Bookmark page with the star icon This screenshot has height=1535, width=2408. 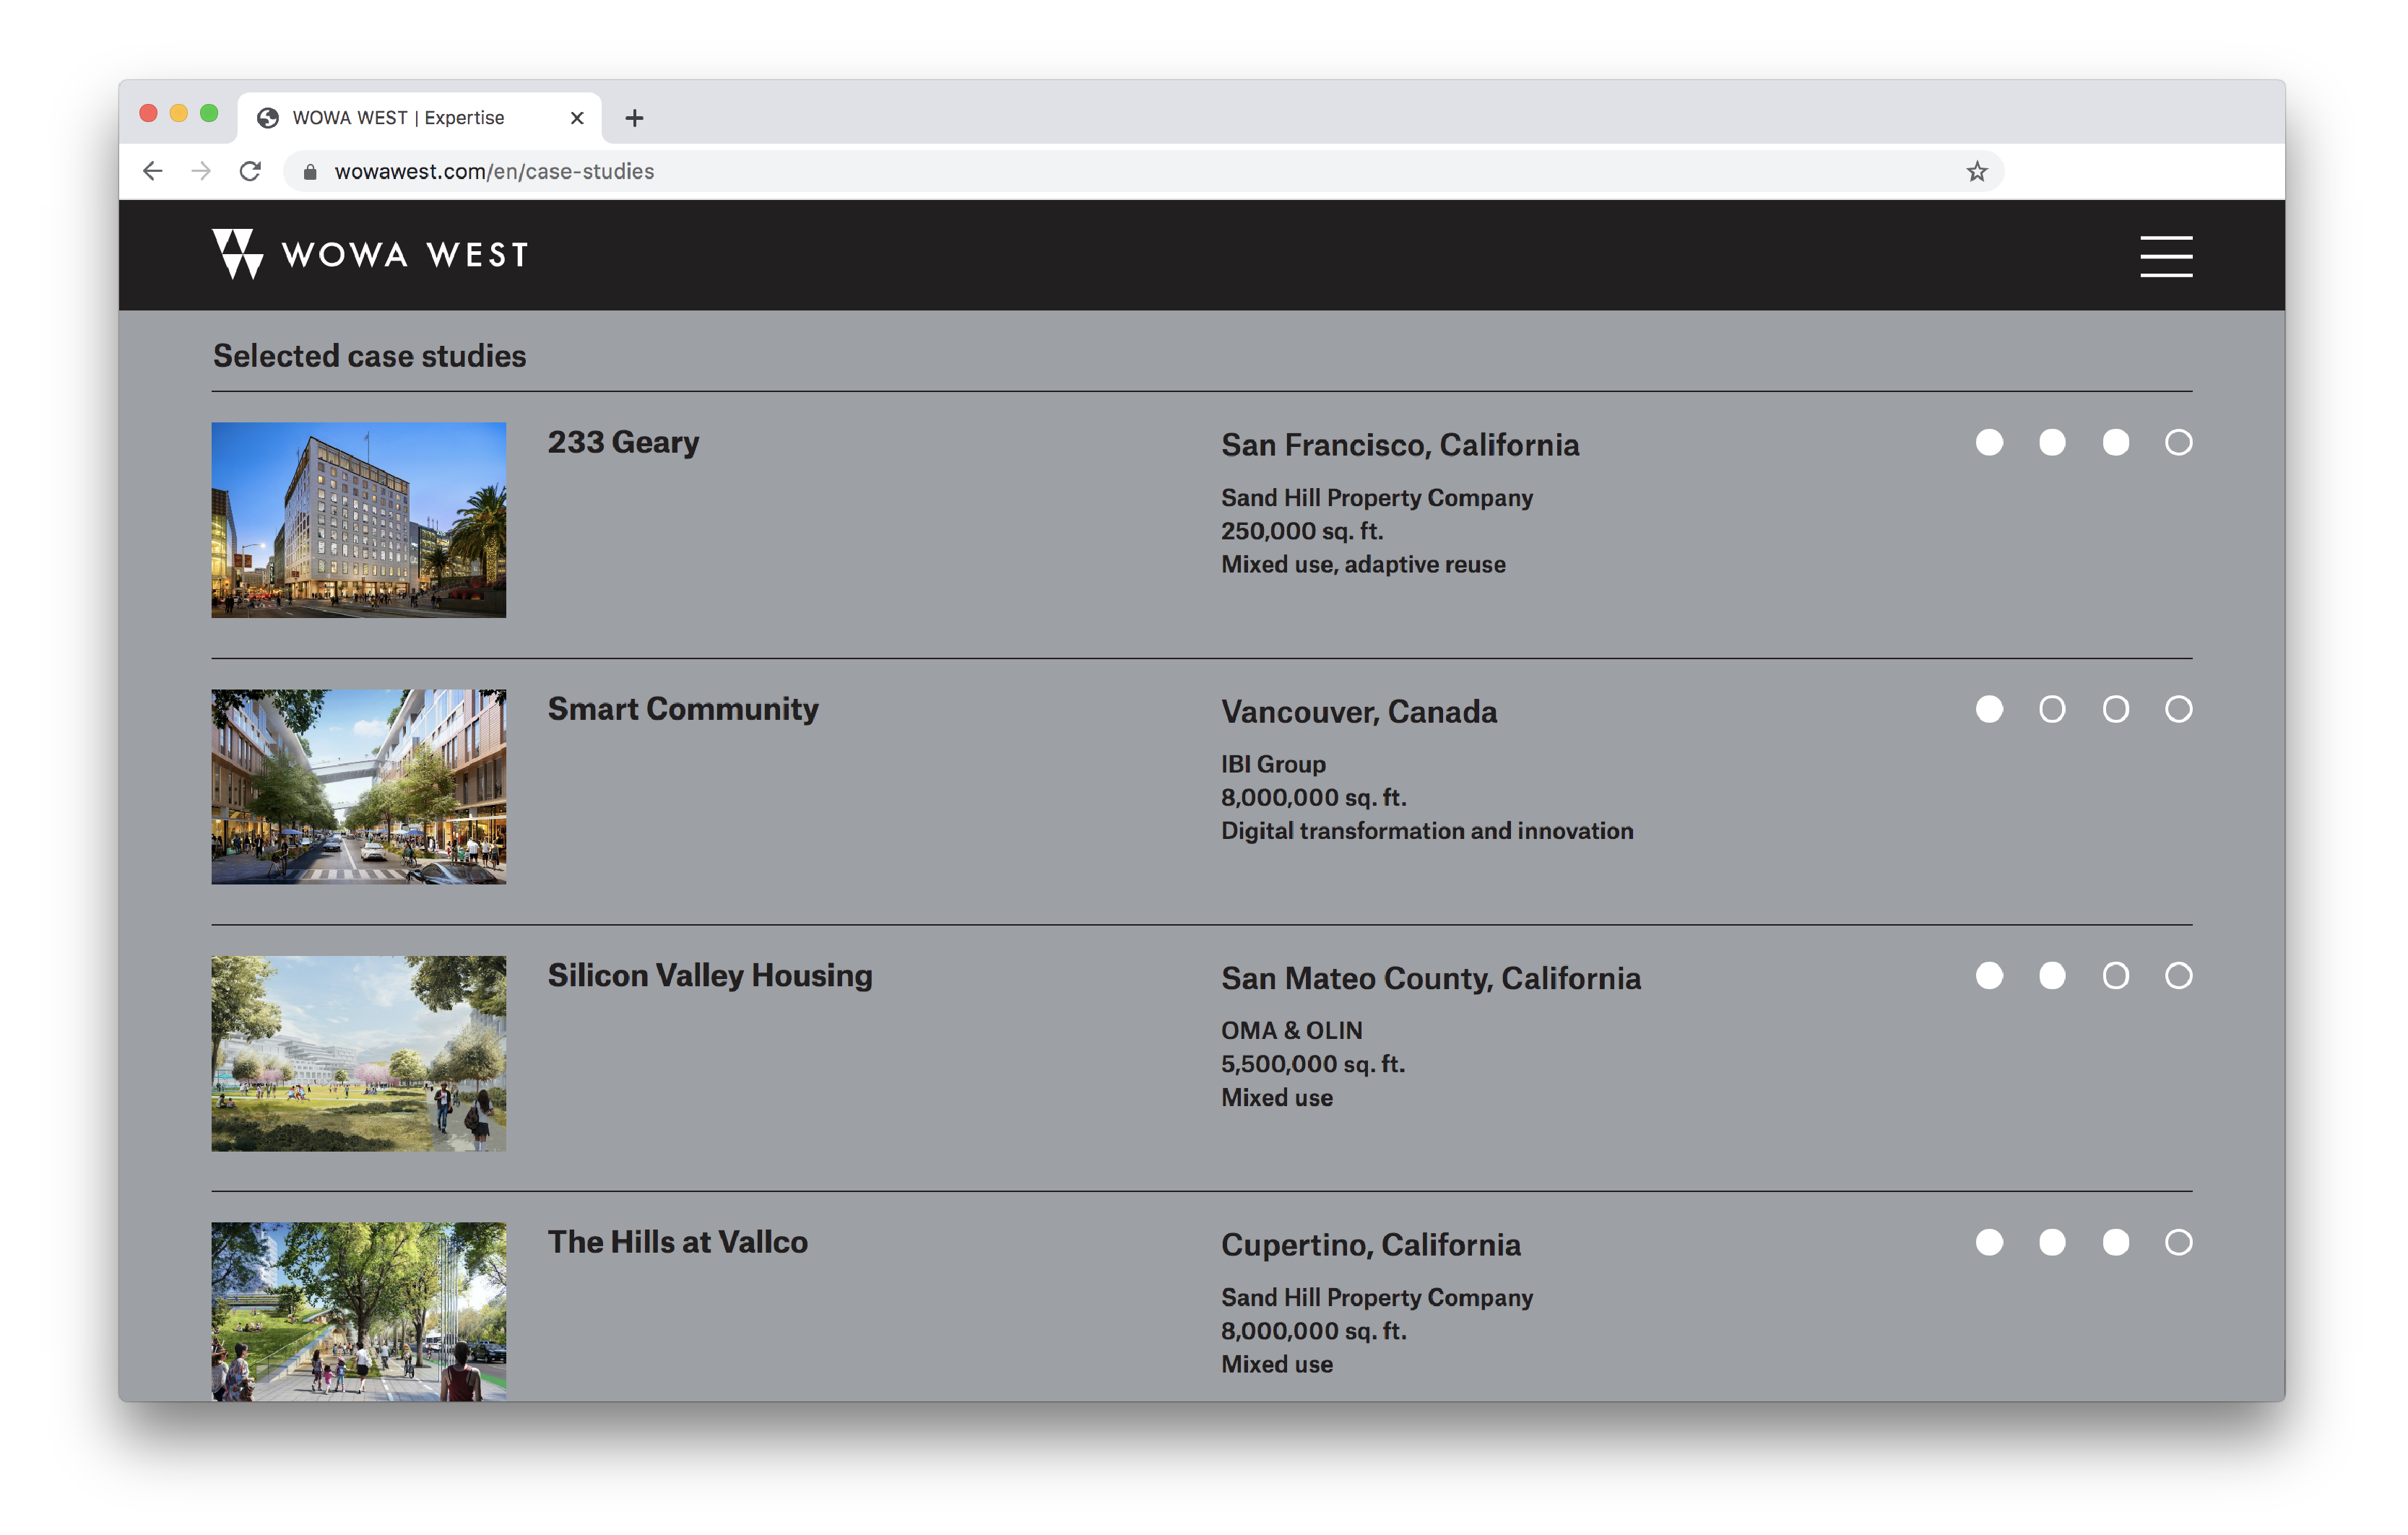[1976, 171]
